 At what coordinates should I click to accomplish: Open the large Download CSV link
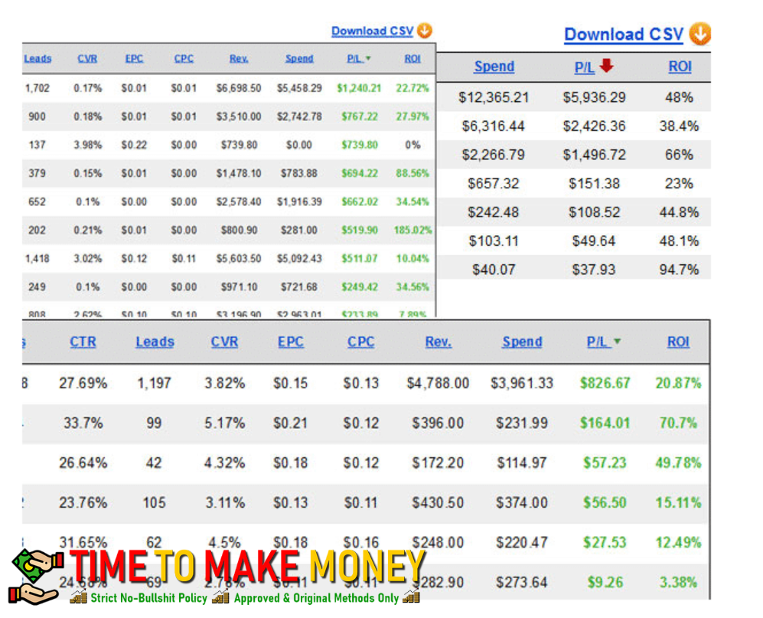click(x=623, y=34)
